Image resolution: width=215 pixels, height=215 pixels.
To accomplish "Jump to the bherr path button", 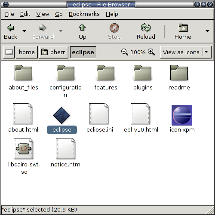I will (54, 52).
